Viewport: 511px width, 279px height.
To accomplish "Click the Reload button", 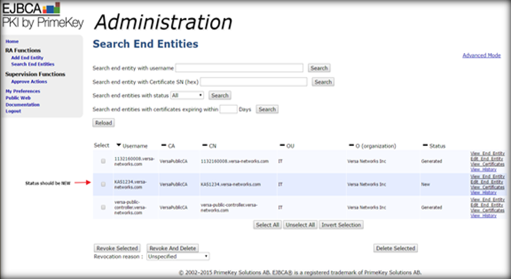I will pos(103,123).
